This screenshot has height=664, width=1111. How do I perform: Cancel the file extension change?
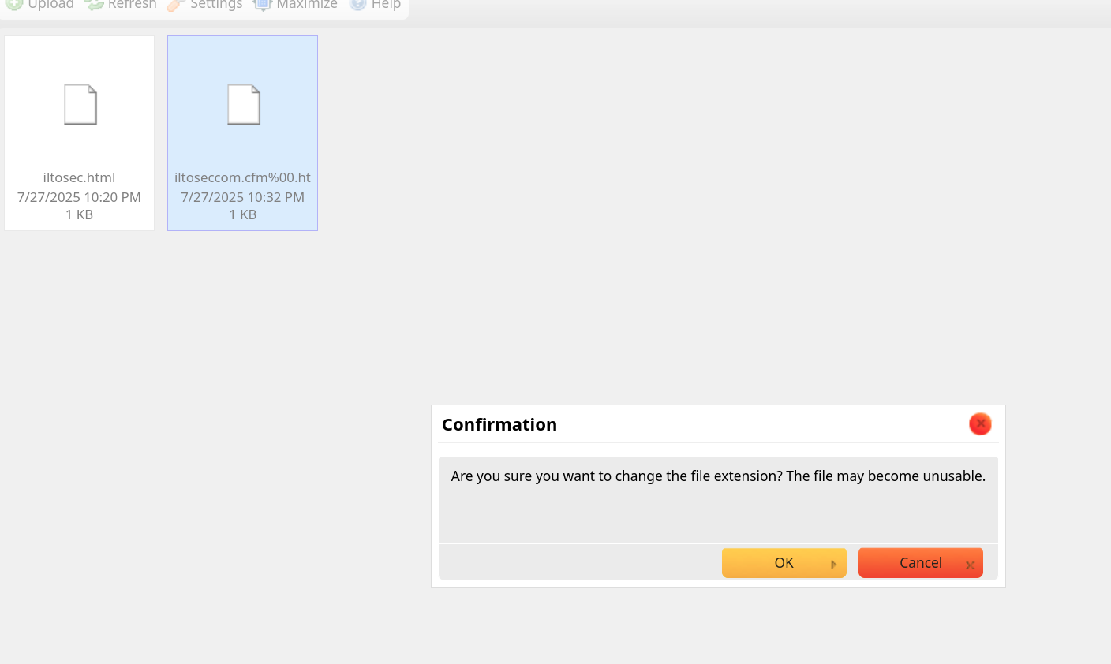(921, 563)
